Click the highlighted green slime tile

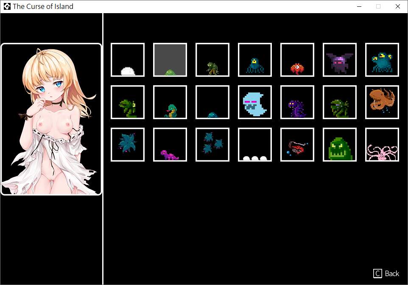tap(170, 60)
